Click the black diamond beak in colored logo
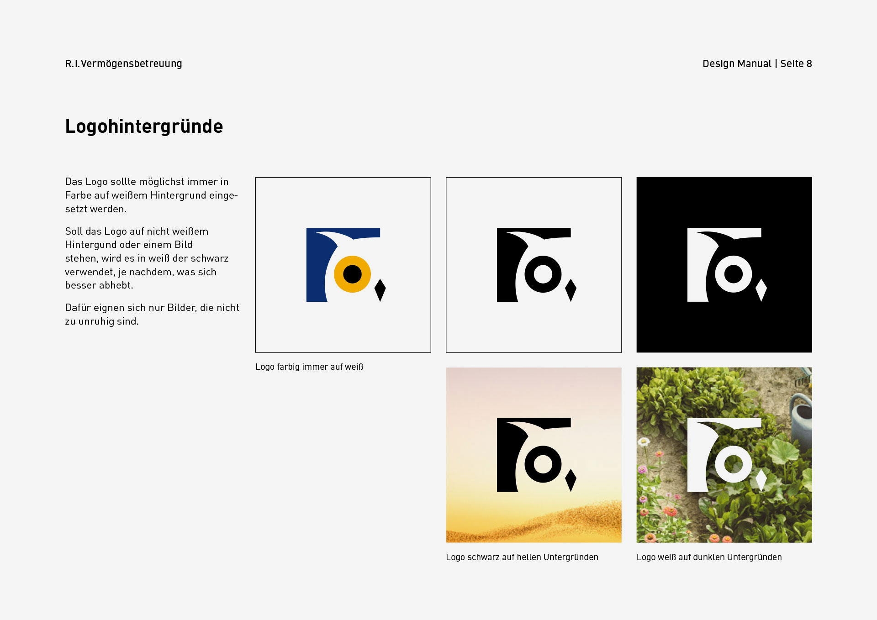877x620 pixels. click(380, 290)
